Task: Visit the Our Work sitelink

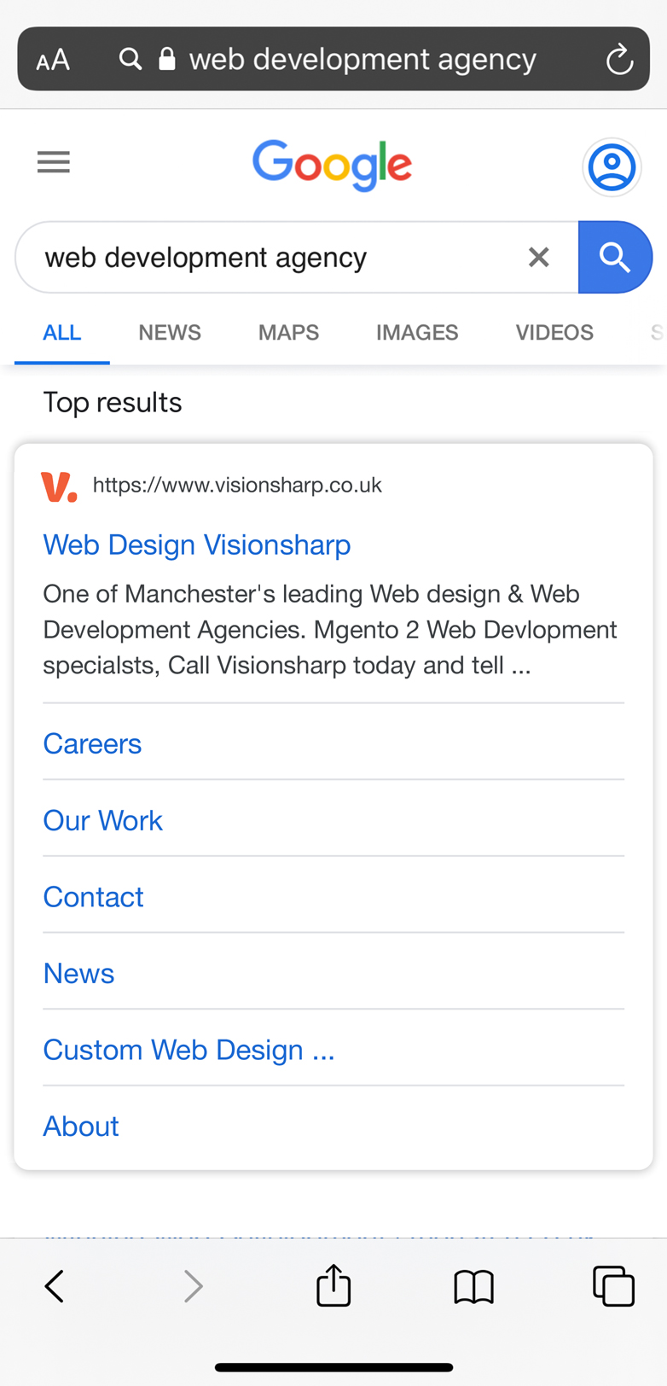Action: click(102, 820)
